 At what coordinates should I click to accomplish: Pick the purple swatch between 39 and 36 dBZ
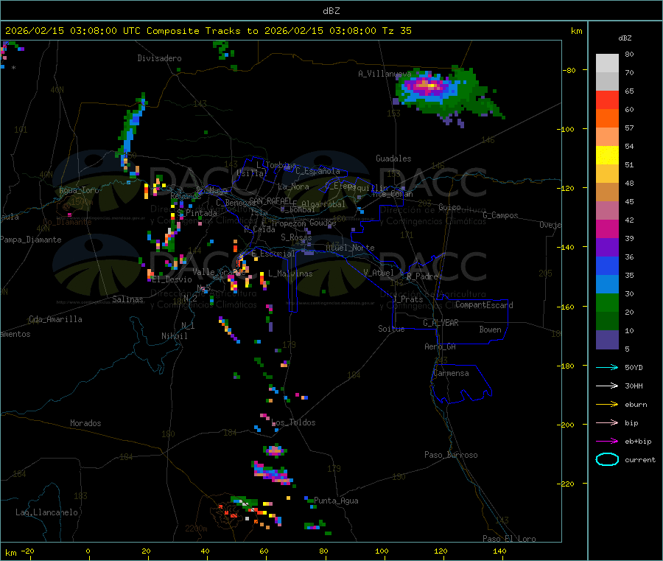[607, 248]
